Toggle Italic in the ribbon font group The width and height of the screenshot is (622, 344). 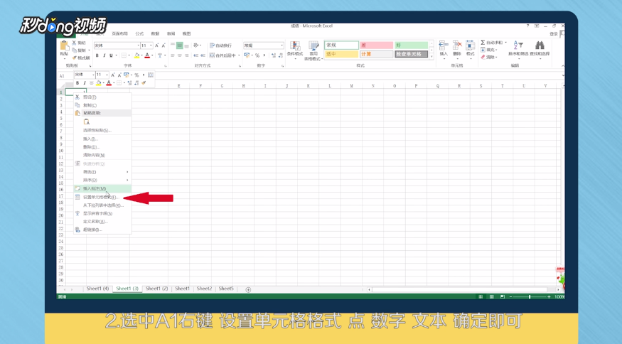(104, 55)
